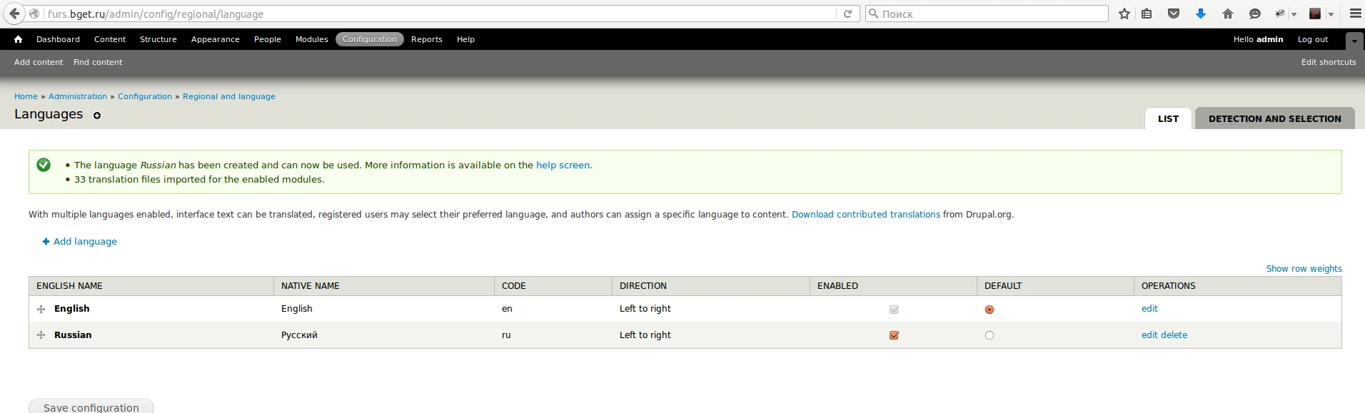Uncheck the Enabled checkbox for Russian
The width and height of the screenshot is (1365, 413).
(894, 335)
